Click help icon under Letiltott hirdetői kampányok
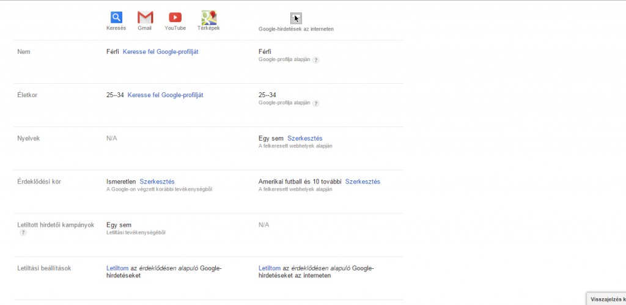 pyautogui.click(x=23, y=233)
